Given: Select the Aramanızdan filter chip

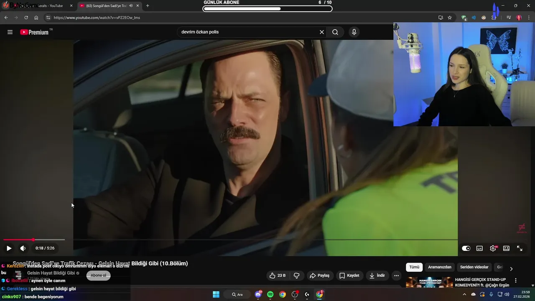Looking at the screenshot, I should click(x=440, y=267).
